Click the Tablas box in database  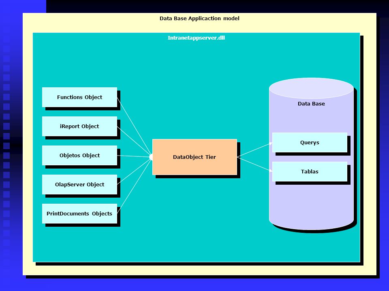click(310, 171)
